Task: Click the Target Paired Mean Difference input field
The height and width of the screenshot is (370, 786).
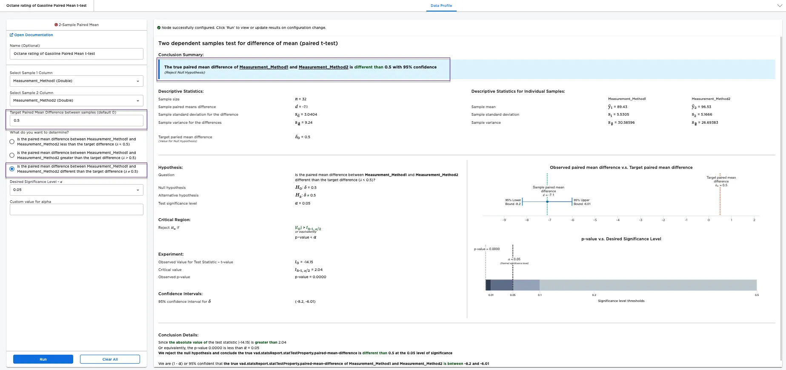Action: point(77,120)
